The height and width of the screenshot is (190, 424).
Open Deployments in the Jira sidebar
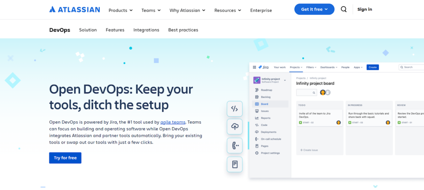[265, 132]
